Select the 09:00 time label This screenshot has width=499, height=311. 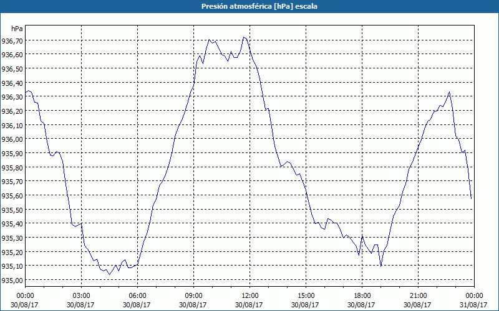pyautogui.click(x=193, y=296)
